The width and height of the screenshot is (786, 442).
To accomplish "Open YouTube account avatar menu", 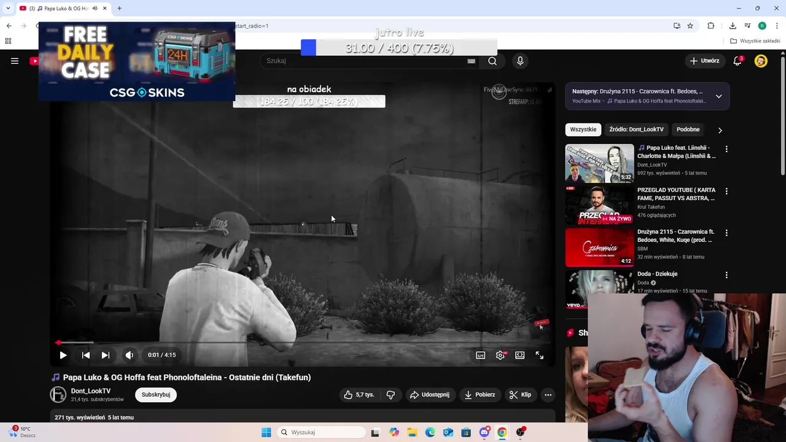I will [x=761, y=61].
